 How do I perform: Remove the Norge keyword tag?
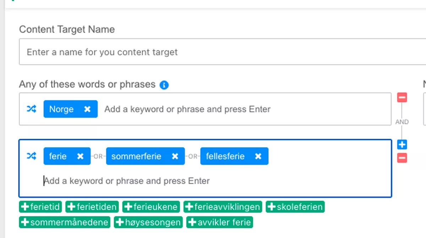[87, 109]
